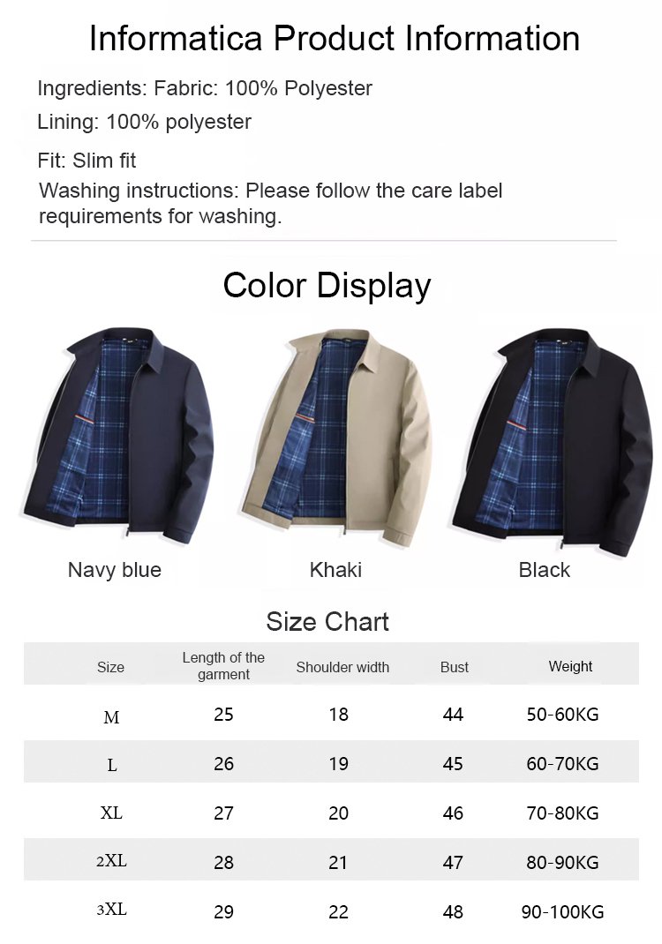Click the "Shoulder width" column header
The height and width of the screenshot is (944, 662).
tap(342, 667)
